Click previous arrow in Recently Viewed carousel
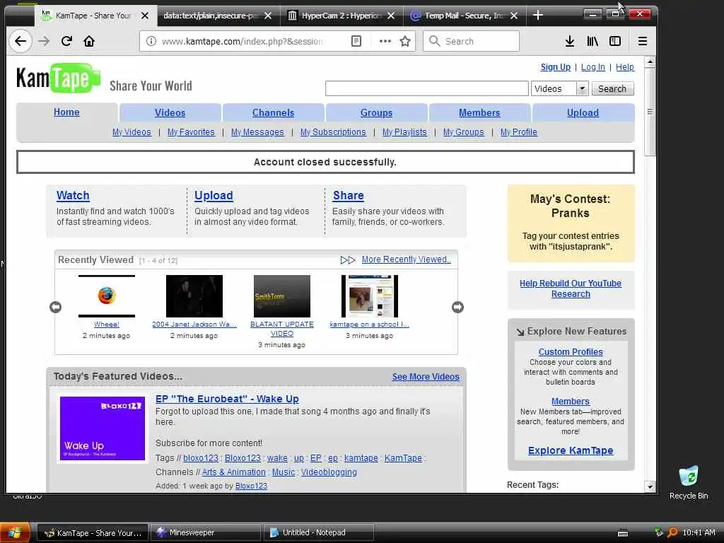 click(55, 307)
